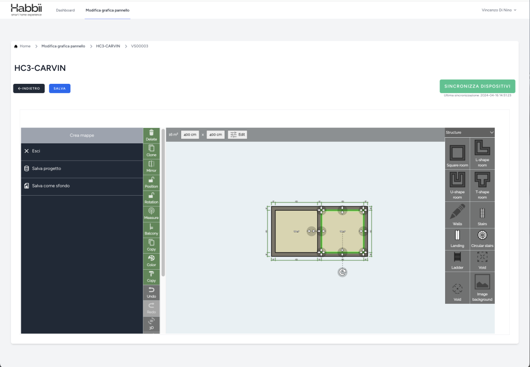The height and width of the screenshot is (367, 530).
Task: Open Modifica grafica pannello breadcrumb link
Action: tap(63, 46)
